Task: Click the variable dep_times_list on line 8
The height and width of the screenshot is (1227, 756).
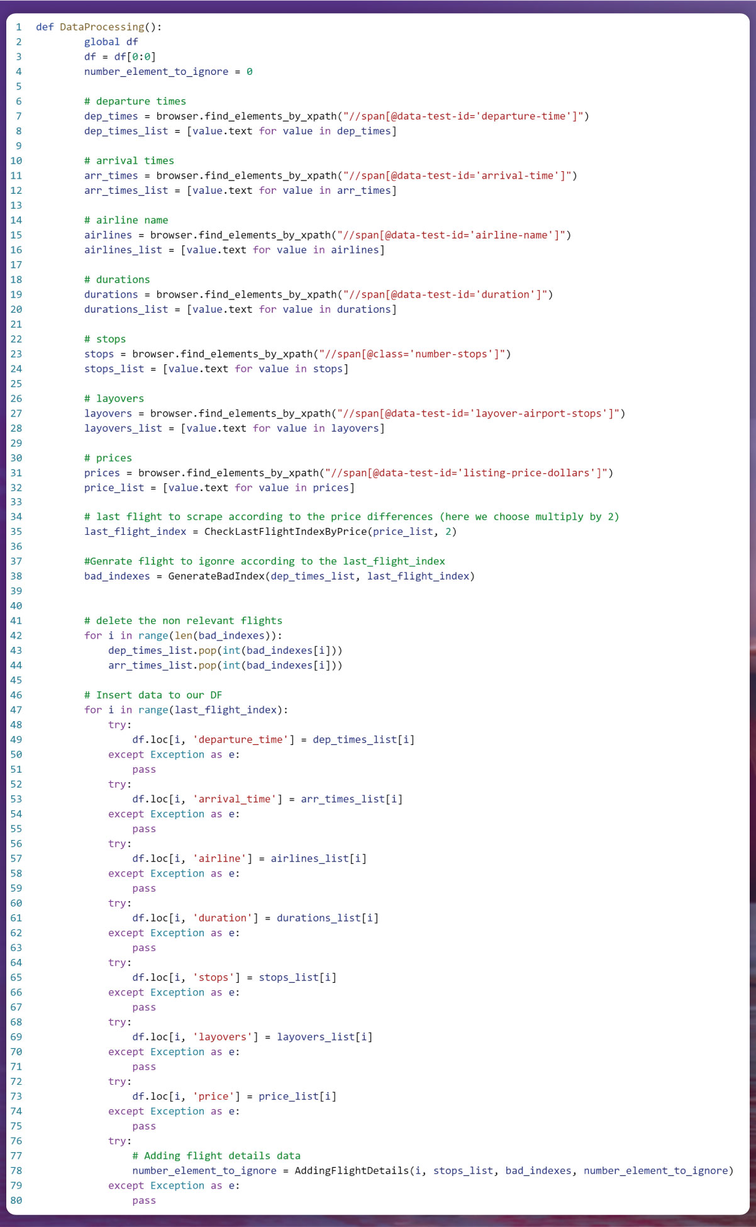Action: 126,132
